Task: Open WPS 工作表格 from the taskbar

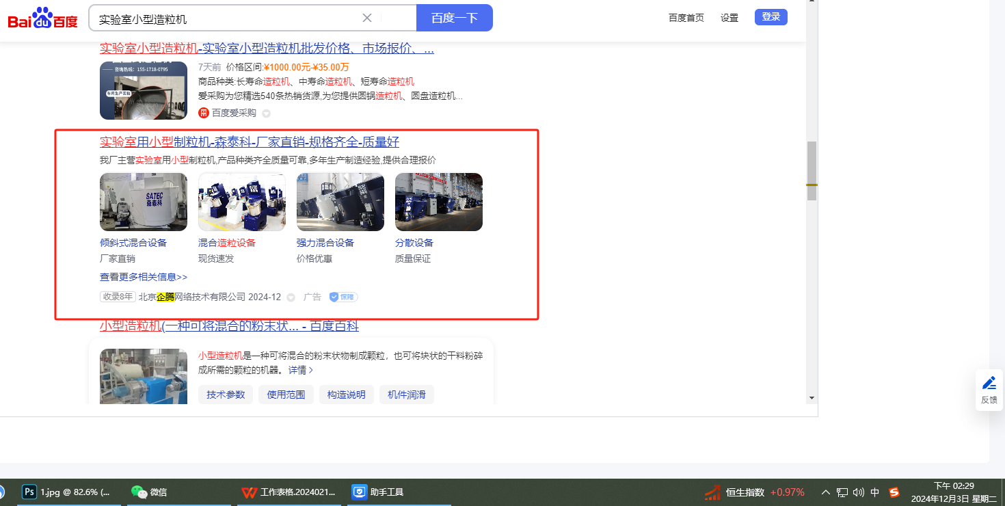Action: pos(289,492)
